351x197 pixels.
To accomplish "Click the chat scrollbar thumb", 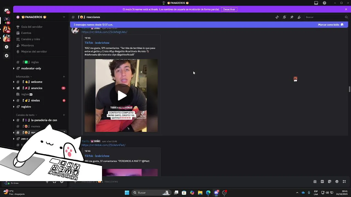I will click(349, 89).
